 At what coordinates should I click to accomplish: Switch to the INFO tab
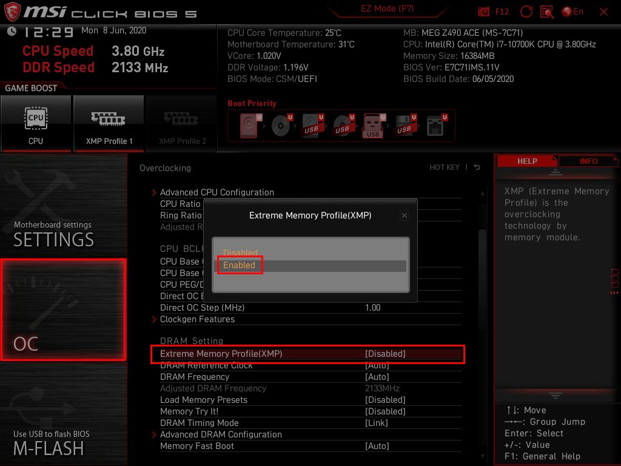[588, 161]
